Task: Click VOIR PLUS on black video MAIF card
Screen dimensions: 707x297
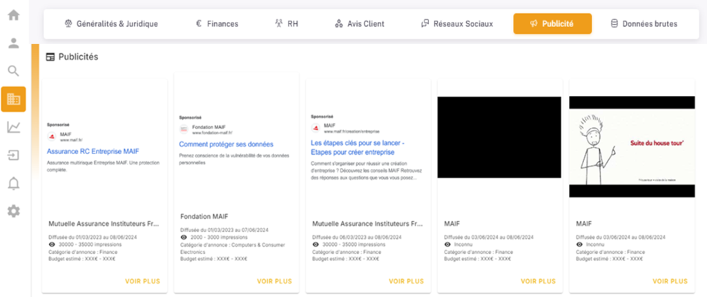Action: (539, 281)
